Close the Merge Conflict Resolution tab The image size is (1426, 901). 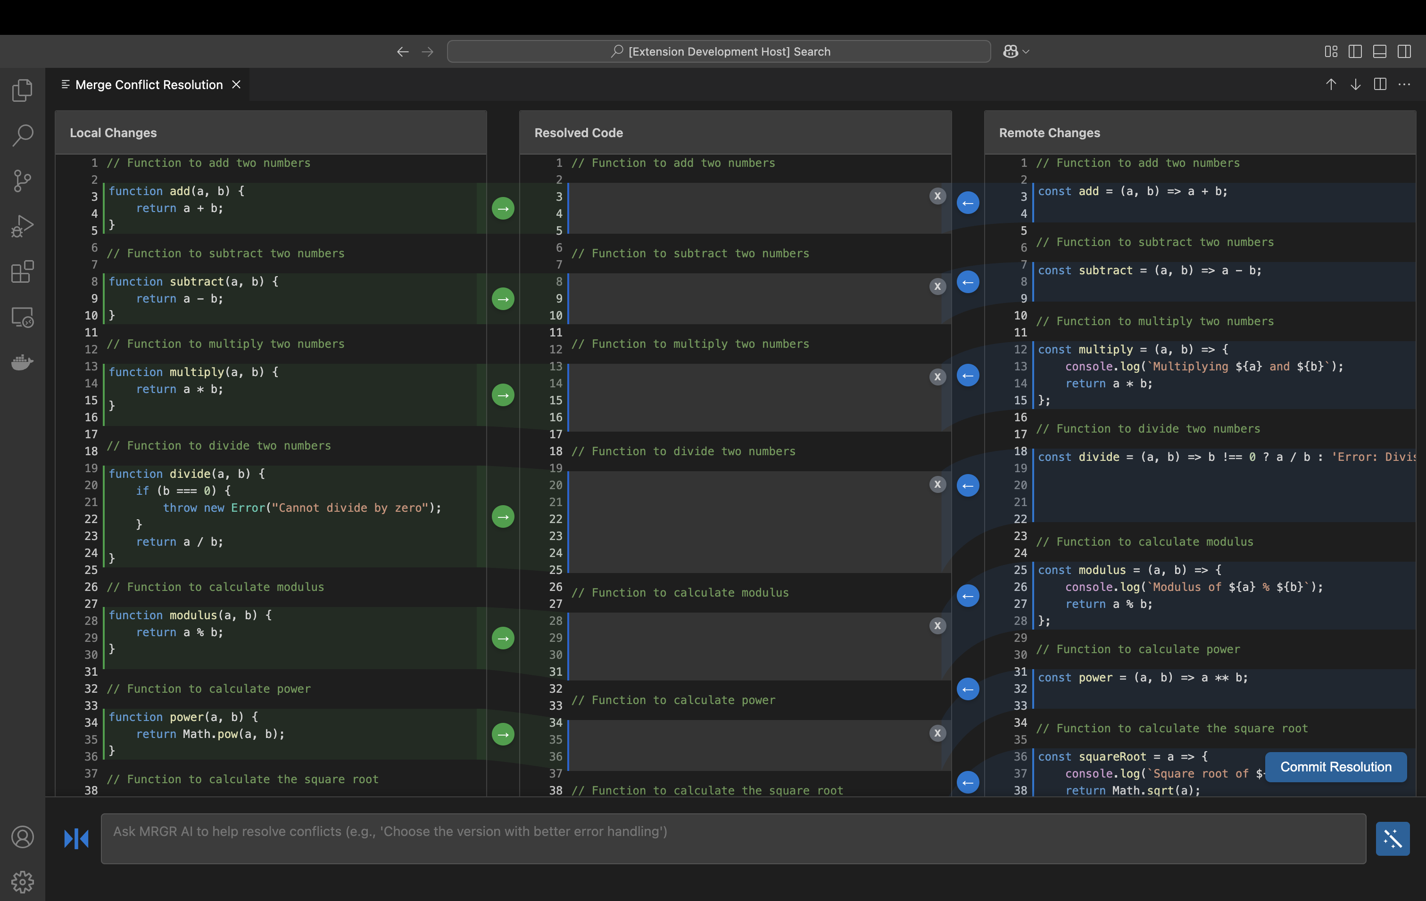click(236, 85)
